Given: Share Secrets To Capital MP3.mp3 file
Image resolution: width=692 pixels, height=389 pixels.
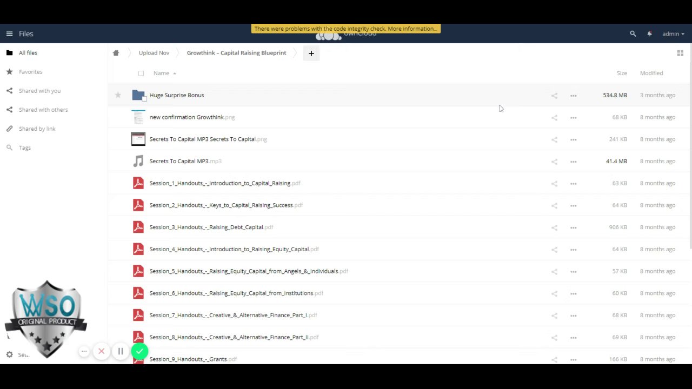Looking at the screenshot, I should pos(554,162).
